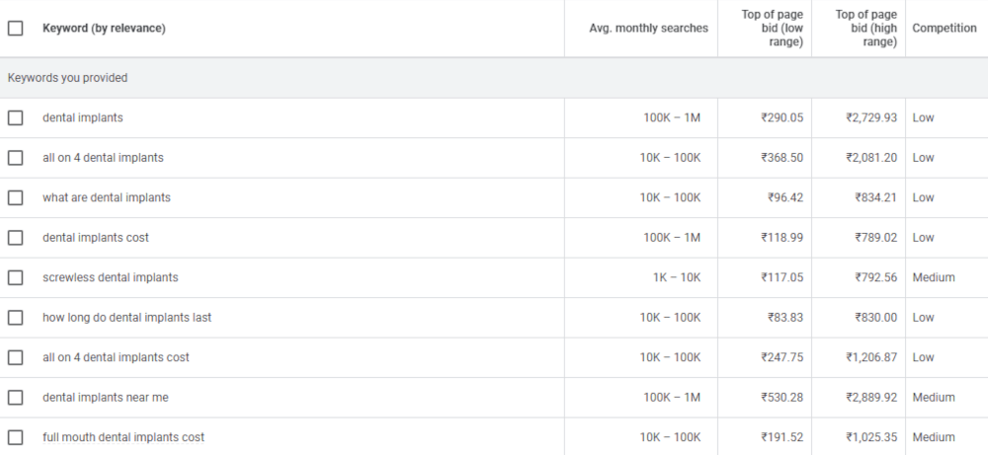Select the 'dental implants' keyword checkbox
988x455 pixels.
point(16,118)
